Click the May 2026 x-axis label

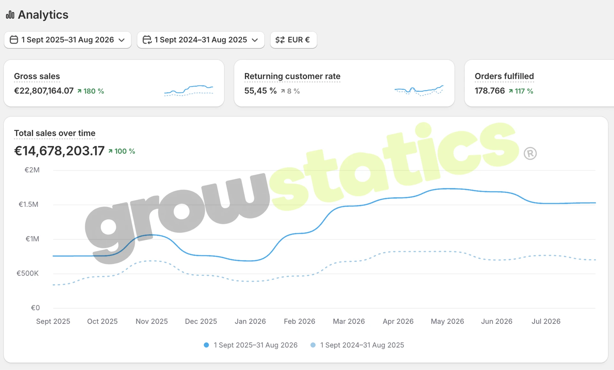click(x=447, y=321)
